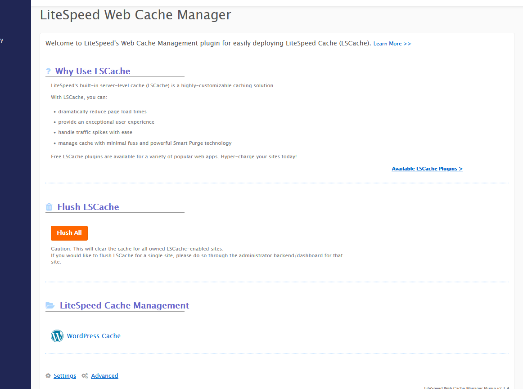Select the WordPress Cache text label
Screen dimensions: 523x389
pyautogui.click(x=94, y=336)
